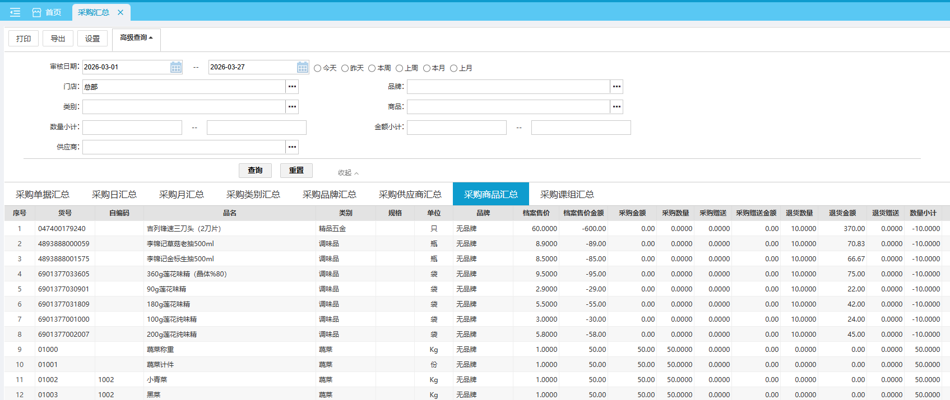The image size is (950, 400).
Task: Click the sidebar menu collapse icon
Action: coord(15,12)
